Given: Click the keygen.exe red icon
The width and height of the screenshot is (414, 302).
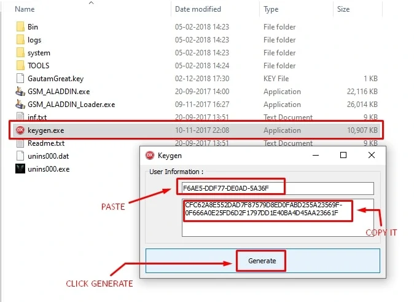Looking at the screenshot, I should tap(20, 130).
